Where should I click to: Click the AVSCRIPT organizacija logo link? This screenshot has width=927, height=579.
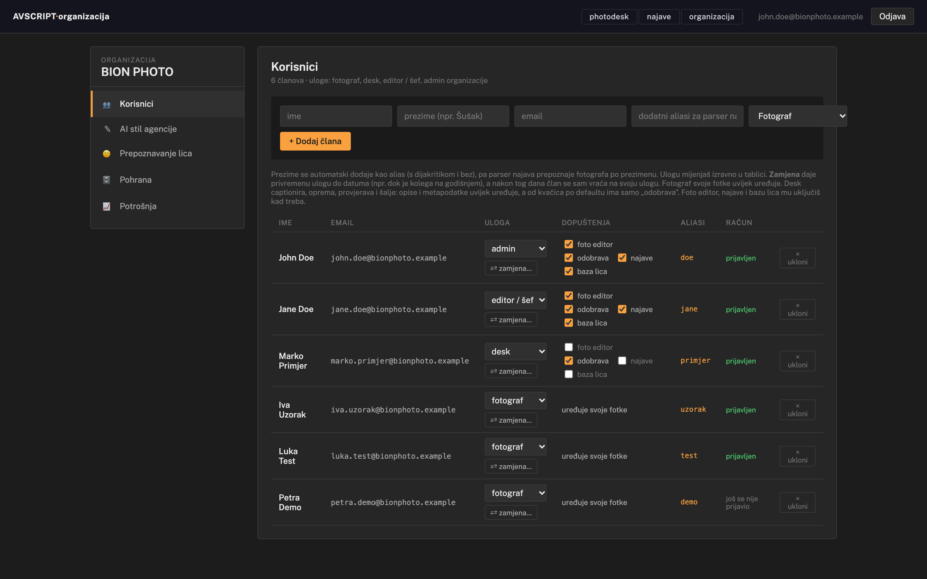click(61, 16)
